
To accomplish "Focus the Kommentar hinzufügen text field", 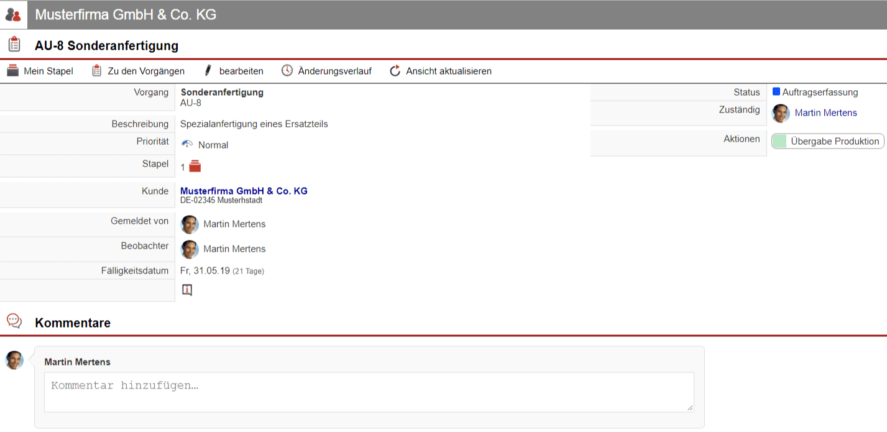I will pyautogui.click(x=369, y=392).
